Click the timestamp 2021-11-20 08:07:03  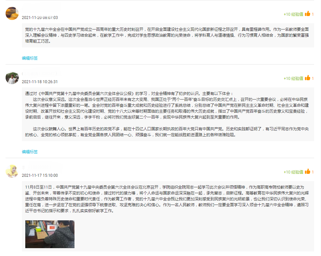pyautogui.click(x=40, y=18)
